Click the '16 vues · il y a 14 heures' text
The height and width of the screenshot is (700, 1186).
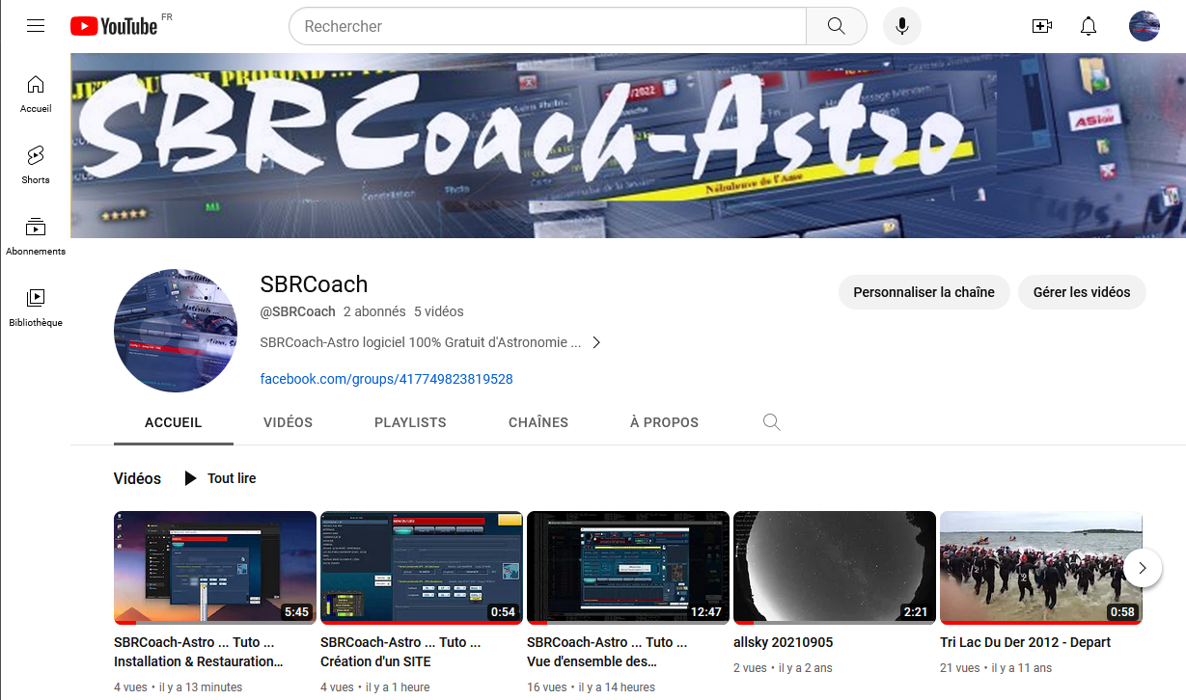(x=591, y=687)
